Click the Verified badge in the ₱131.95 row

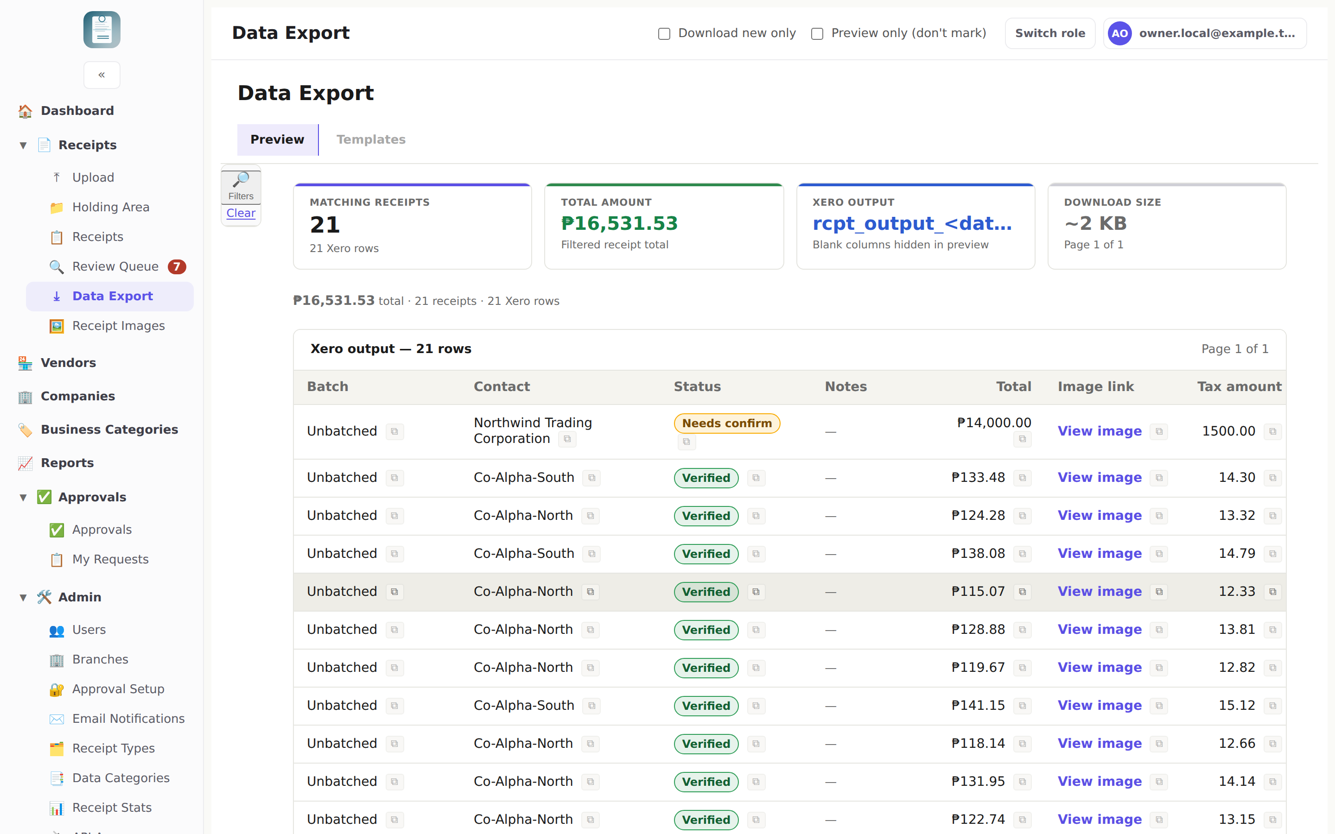[706, 782]
